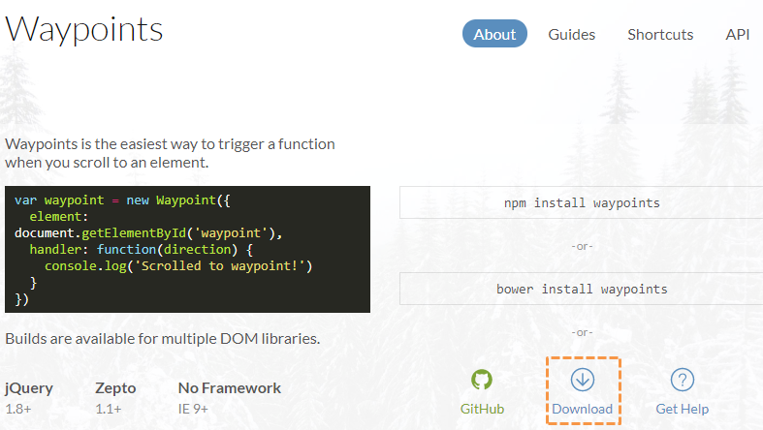Click the Get Help question mark icon
The height and width of the screenshot is (430, 763).
point(683,380)
